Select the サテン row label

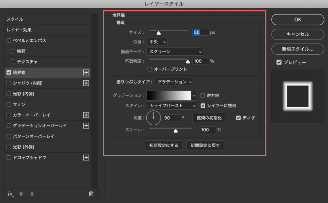(19, 104)
